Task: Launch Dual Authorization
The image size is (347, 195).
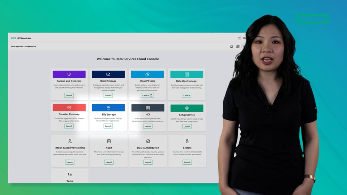Action: tap(148, 162)
